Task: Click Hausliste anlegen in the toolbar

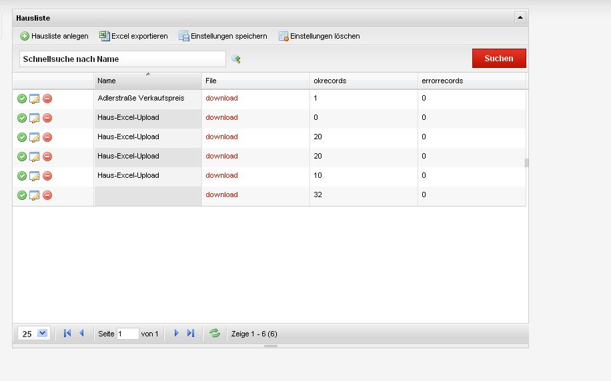Action: click(x=54, y=36)
